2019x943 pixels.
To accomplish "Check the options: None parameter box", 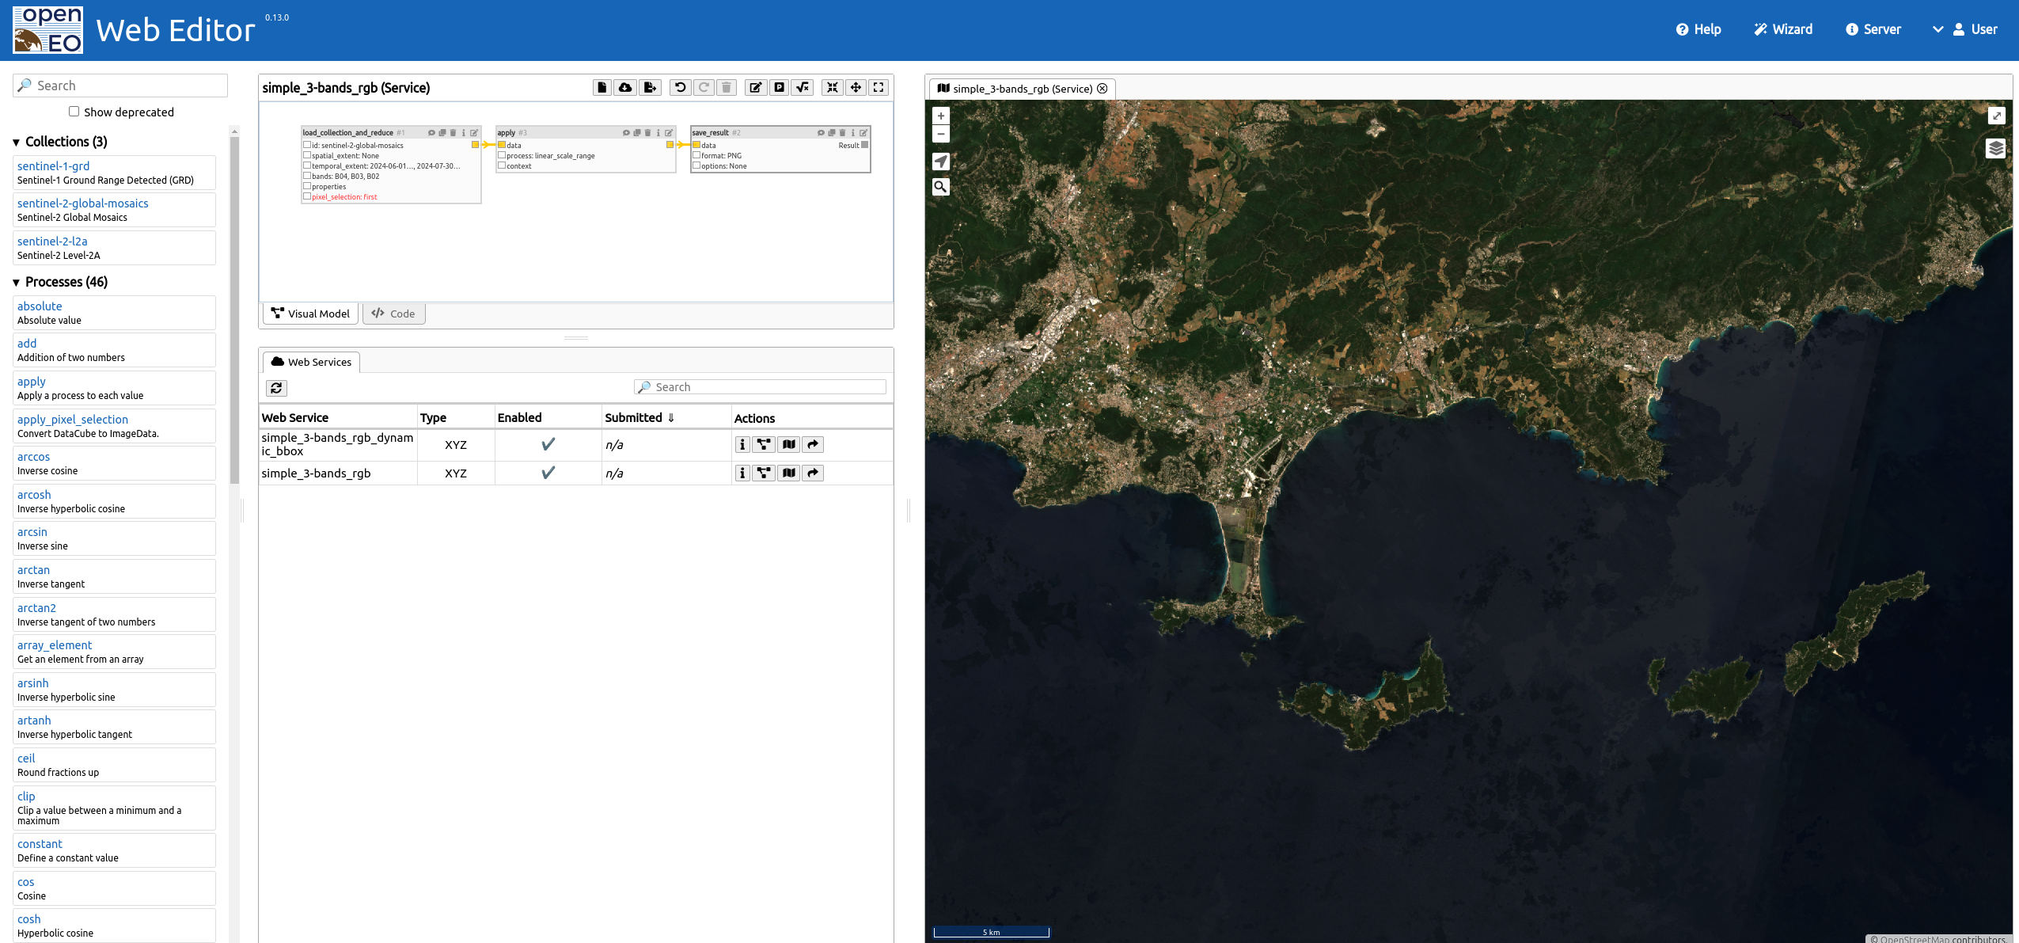I will tap(696, 165).
